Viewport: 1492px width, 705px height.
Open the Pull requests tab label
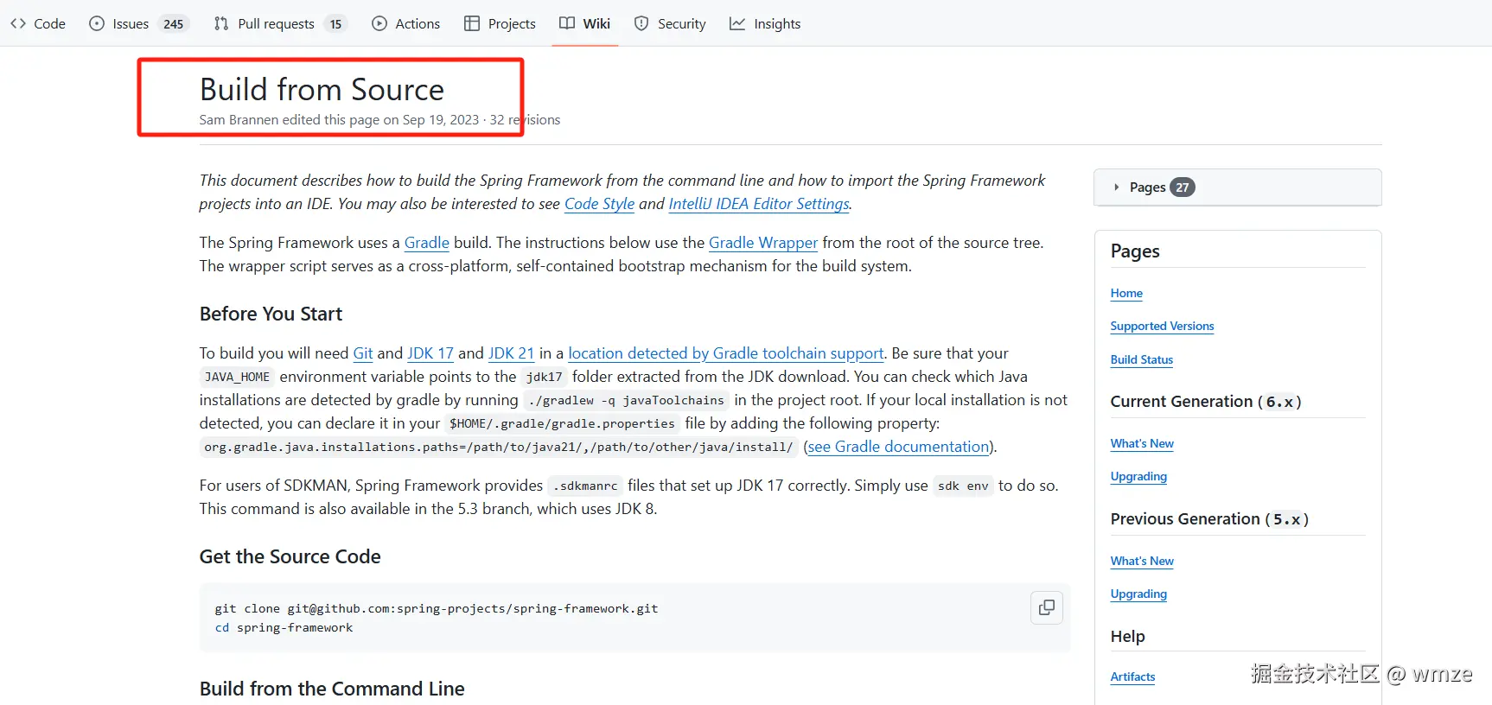point(276,23)
